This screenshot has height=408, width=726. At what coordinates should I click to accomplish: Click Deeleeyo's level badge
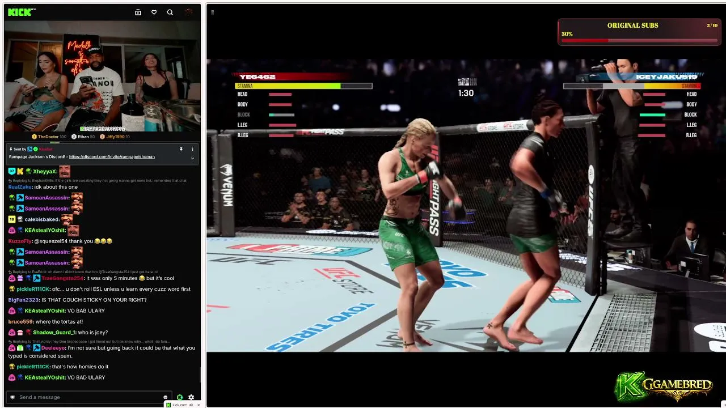[11, 348]
